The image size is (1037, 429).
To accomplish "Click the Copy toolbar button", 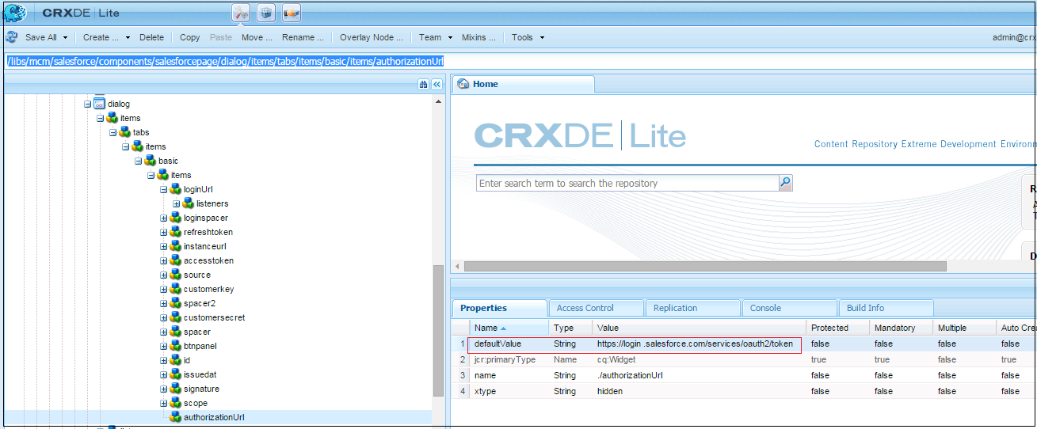I will coord(190,37).
